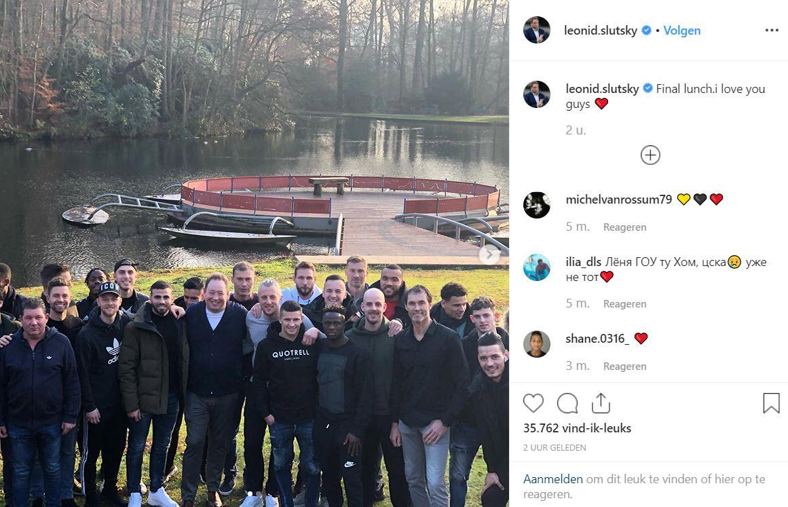The image size is (788, 507).
Task: Load more comments with the plus circle
Action: point(650,155)
